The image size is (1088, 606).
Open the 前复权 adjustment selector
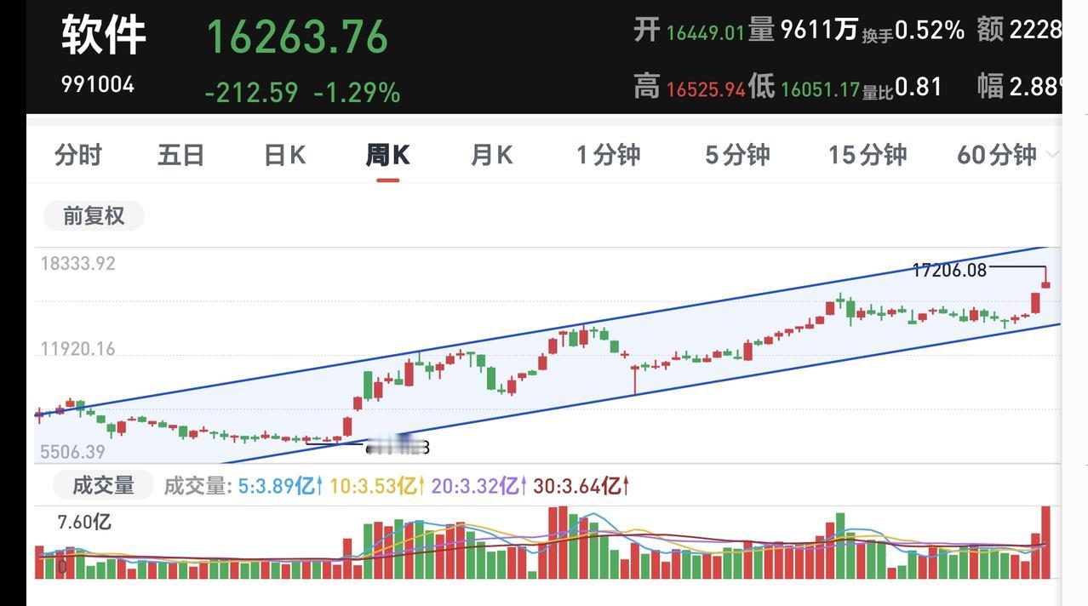[x=94, y=216]
